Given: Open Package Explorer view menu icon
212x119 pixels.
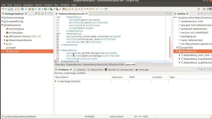Looking at the screenshot, I should coord(46,14).
